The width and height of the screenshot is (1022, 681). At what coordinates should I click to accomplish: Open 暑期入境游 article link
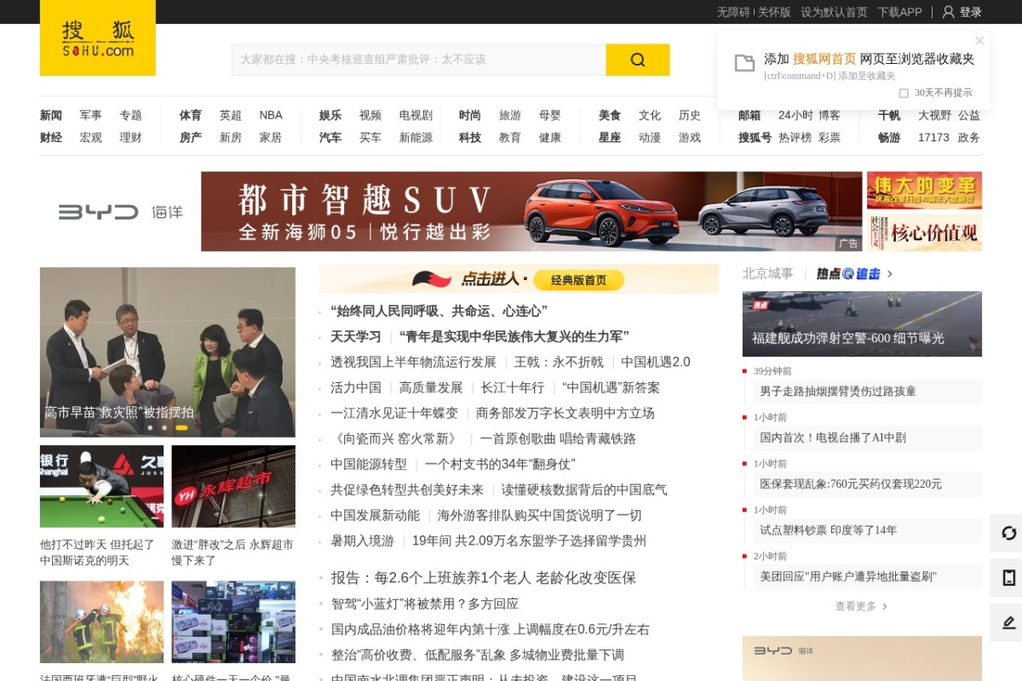click(x=363, y=541)
